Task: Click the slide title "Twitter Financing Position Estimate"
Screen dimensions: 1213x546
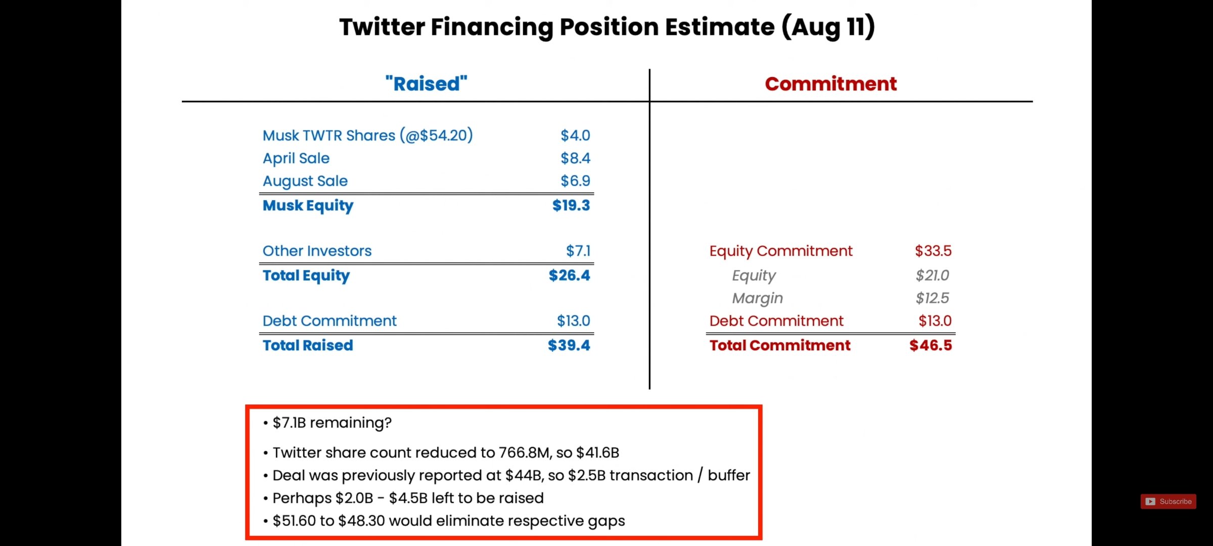Action: [606, 27]
